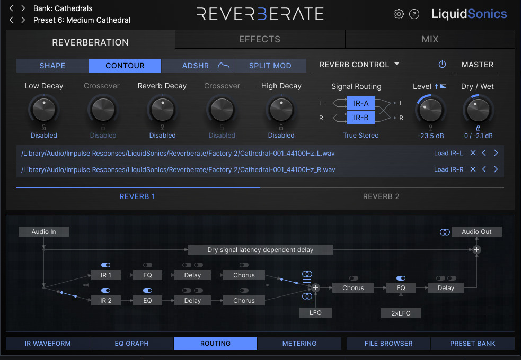Toggle the Chorus switch in IR 2 chain
Viewport: 521px width, 360px height.
(244, 290)
